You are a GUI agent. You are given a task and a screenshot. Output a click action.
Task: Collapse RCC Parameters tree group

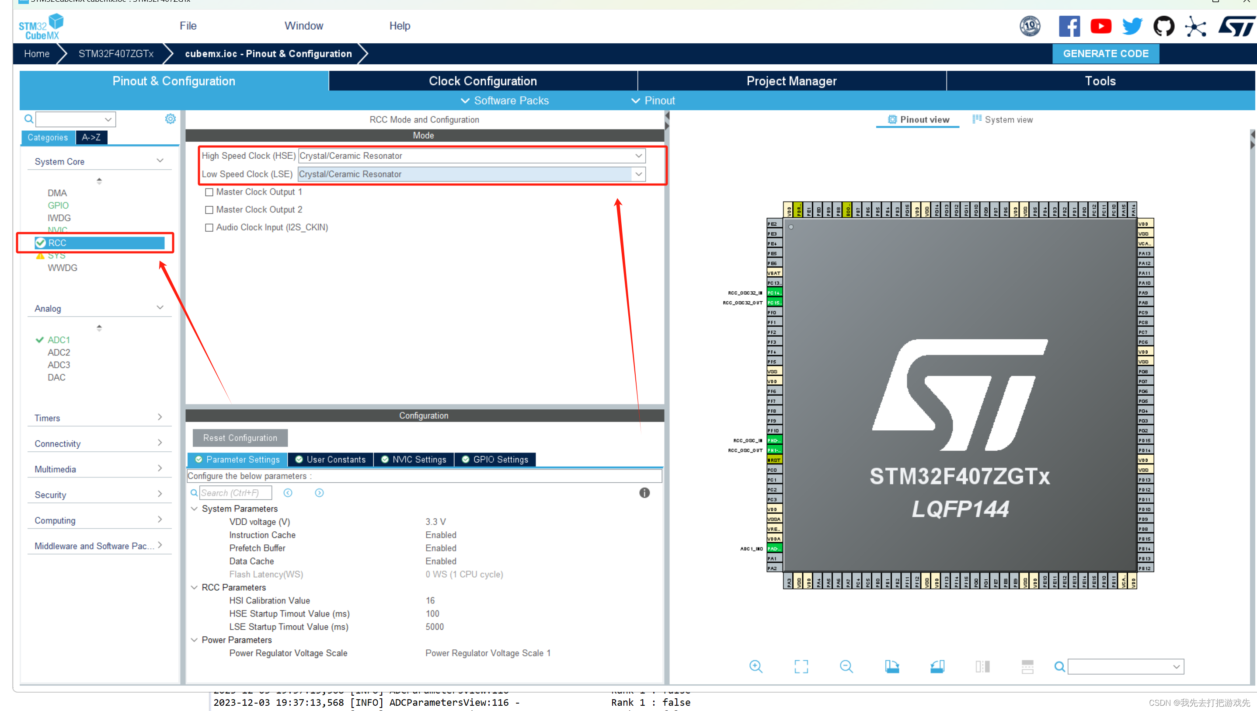[x=194, y=587]
